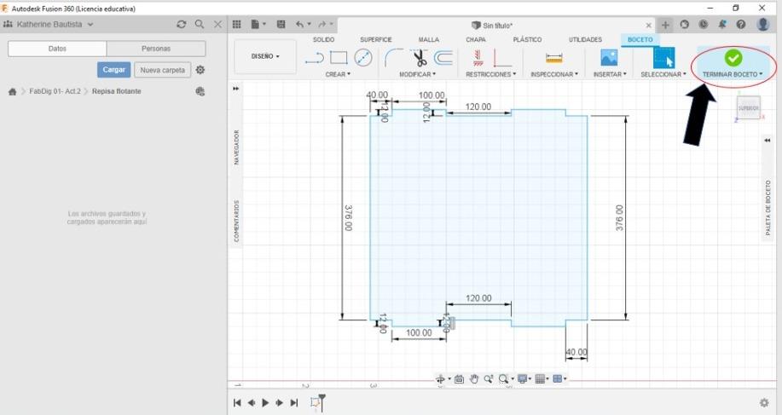Click the Nueva carpeta button

(163, 70)
